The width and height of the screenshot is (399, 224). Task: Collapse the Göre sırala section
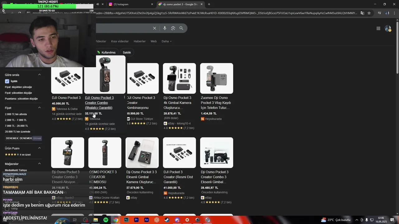[x=39, y=75]
